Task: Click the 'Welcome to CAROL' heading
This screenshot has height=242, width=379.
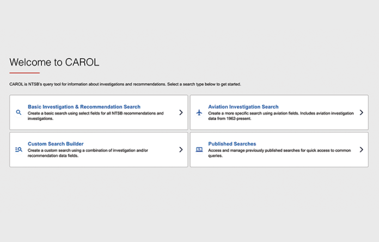Action: 54,62
